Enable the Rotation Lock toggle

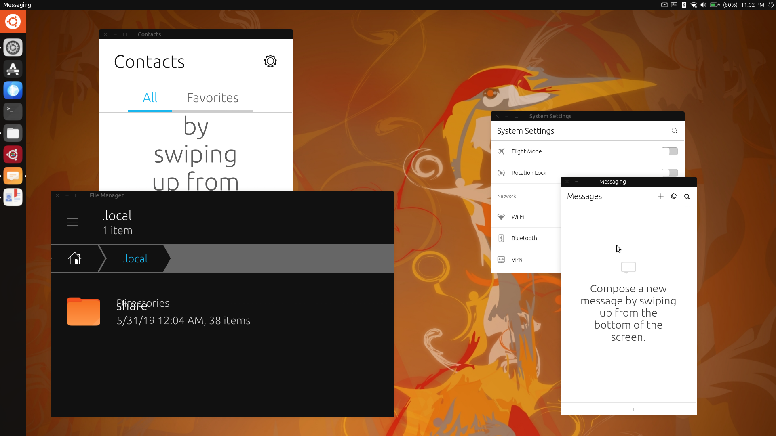coord(669,173)
